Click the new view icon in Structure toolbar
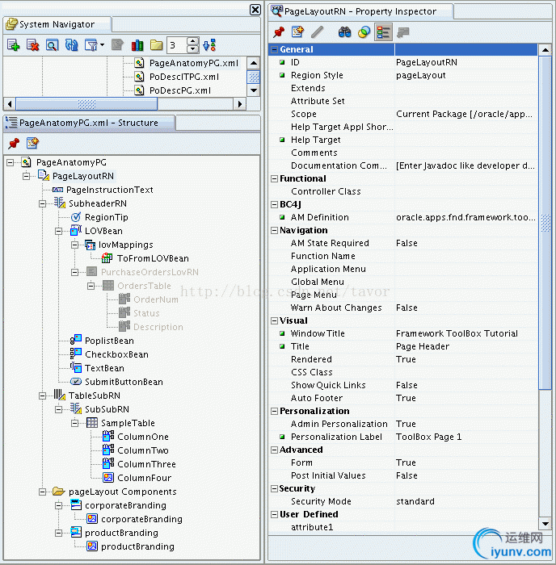This screenshot has height=565, width=556. 32,143
